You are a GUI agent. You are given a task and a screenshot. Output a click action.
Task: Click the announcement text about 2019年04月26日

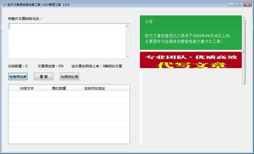pos(188,38)
